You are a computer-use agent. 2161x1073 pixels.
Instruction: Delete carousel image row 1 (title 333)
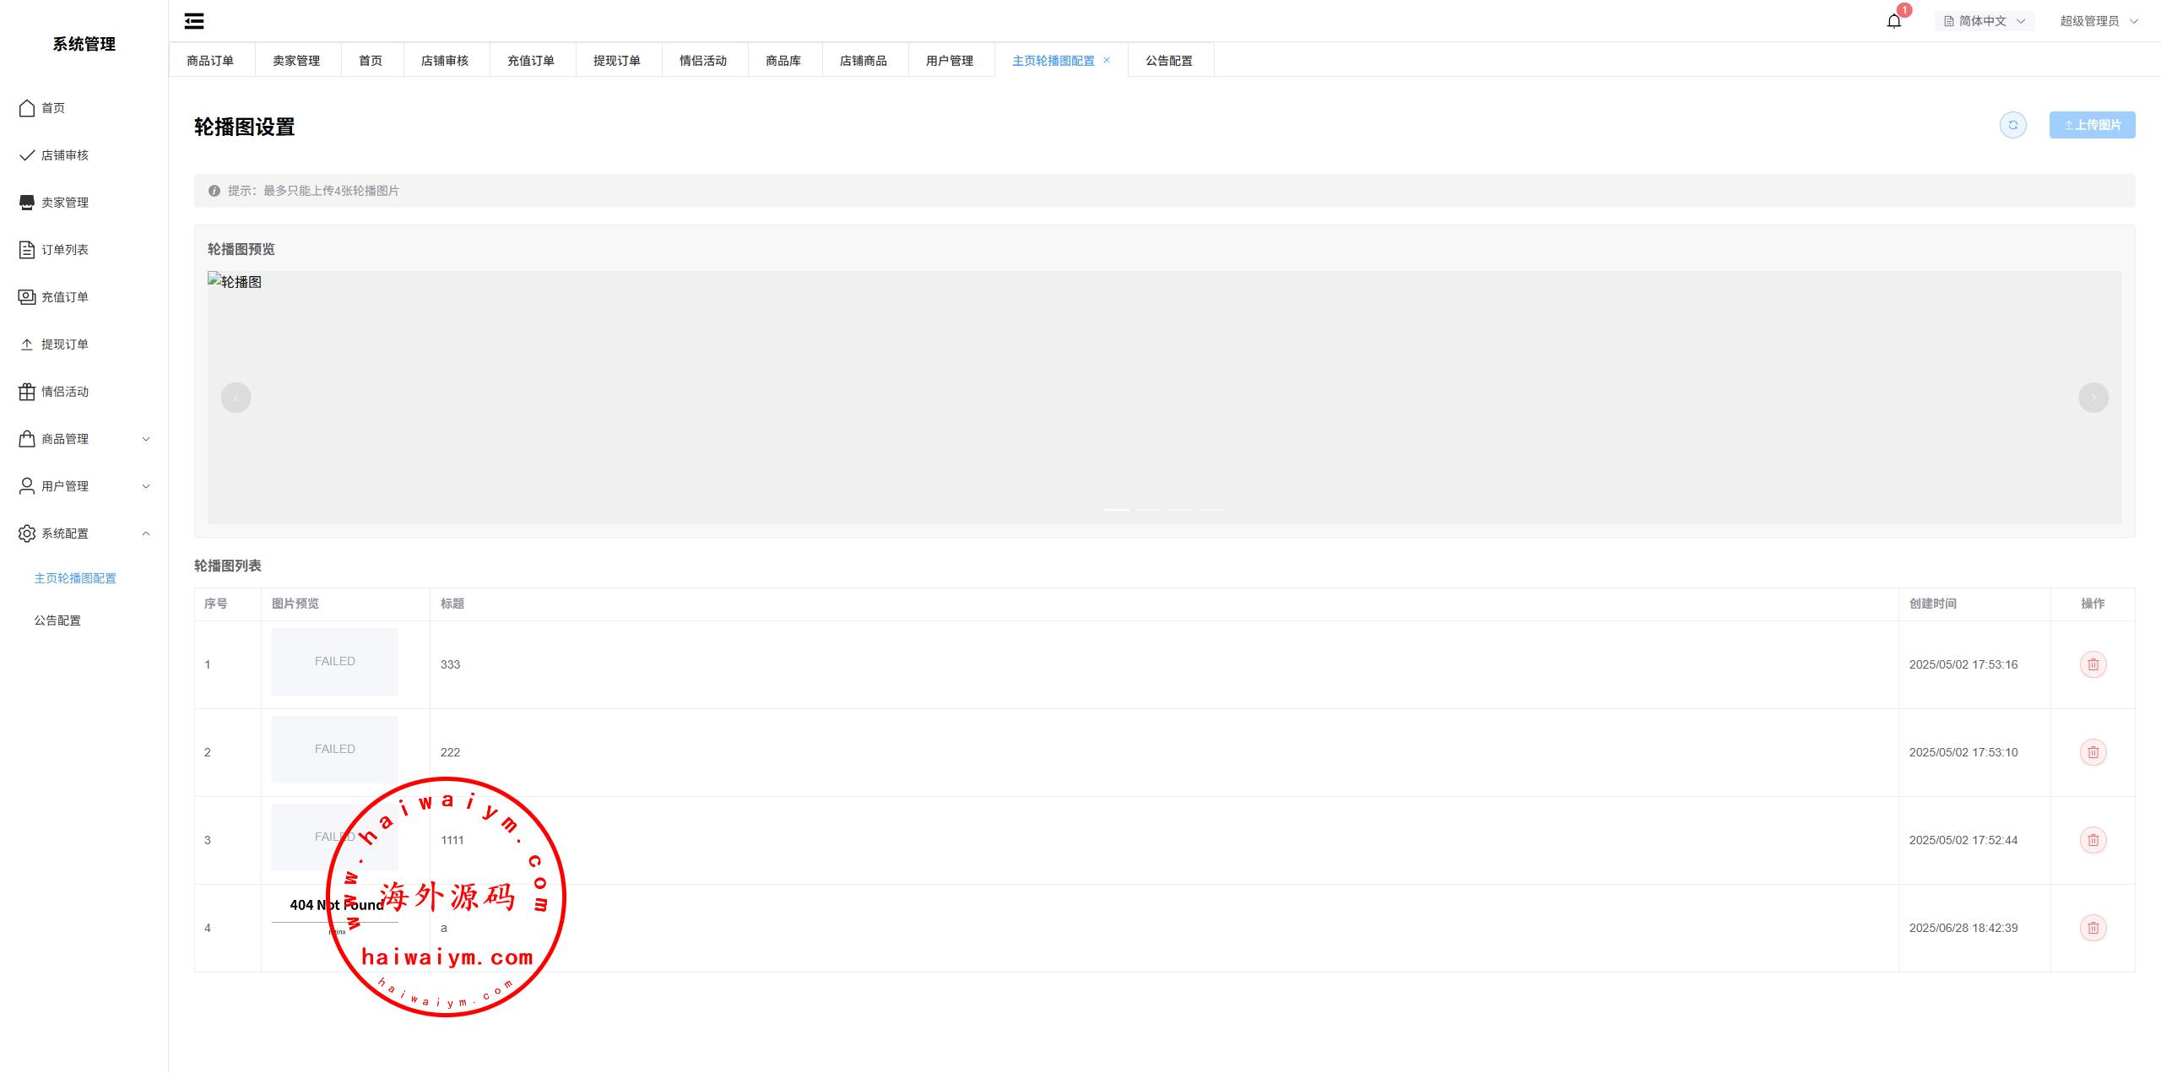2093,664
